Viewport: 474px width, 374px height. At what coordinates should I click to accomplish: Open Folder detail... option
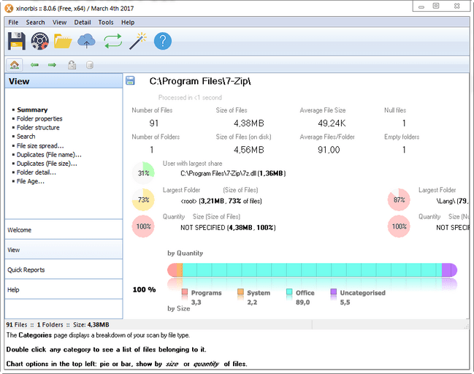(37, 172)
